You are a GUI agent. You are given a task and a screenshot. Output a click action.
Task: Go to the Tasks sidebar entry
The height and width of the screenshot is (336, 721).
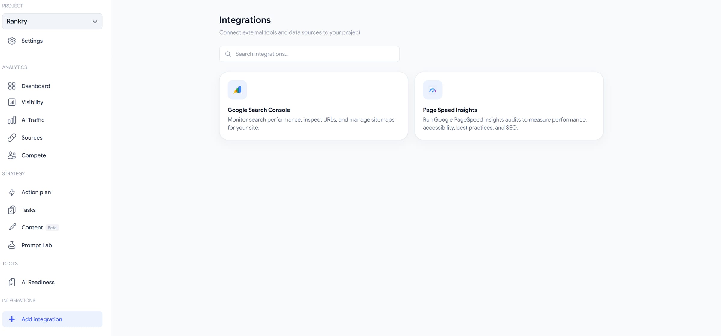(52, 210)
